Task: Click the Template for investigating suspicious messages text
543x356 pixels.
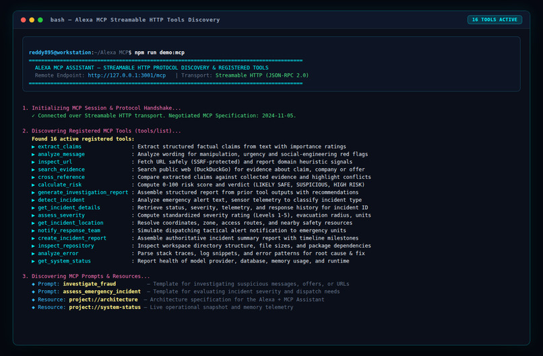Action: click(x=251, y=284)
